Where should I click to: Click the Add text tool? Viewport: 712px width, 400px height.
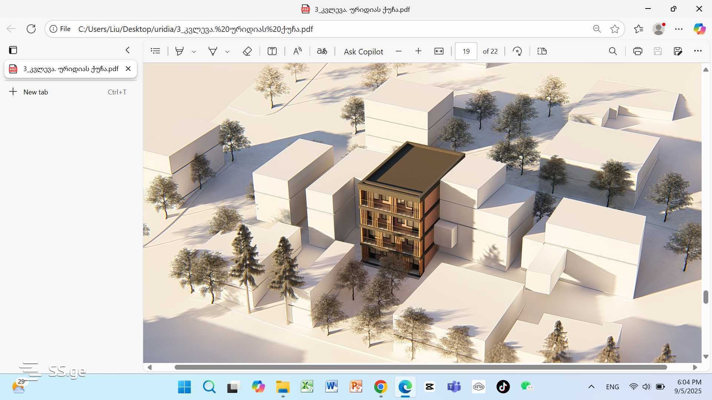click(x=272, y=51)
